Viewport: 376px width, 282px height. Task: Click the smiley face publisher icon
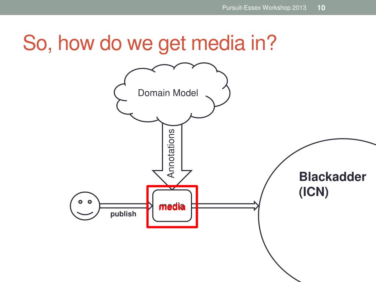tap(85, 206)
